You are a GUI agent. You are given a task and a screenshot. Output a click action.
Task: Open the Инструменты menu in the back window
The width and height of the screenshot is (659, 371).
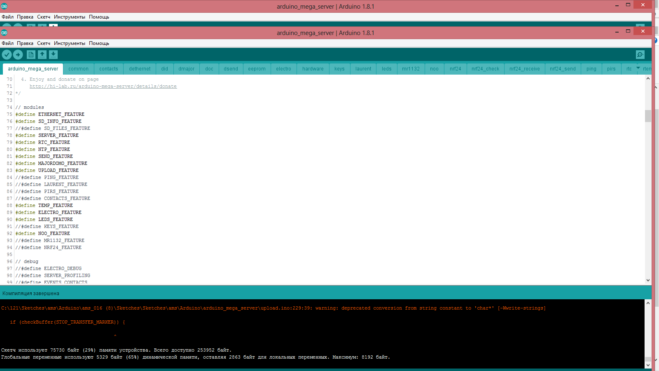(x=70, y=17)
